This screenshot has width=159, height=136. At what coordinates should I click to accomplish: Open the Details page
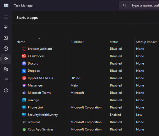pyautogui.click(x=6, y=80)
